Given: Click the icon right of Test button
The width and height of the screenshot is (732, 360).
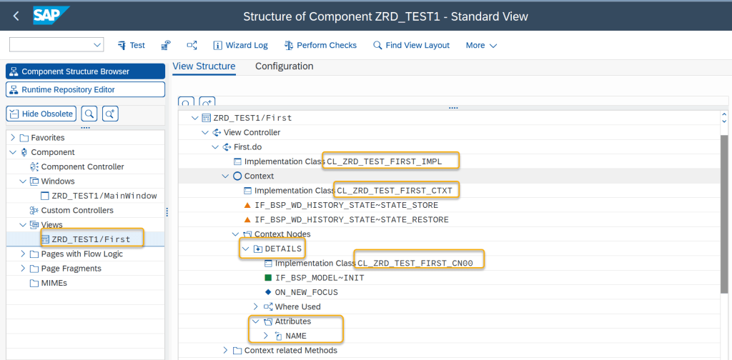Looking at the screenshot, I should [x=166, y=45].
